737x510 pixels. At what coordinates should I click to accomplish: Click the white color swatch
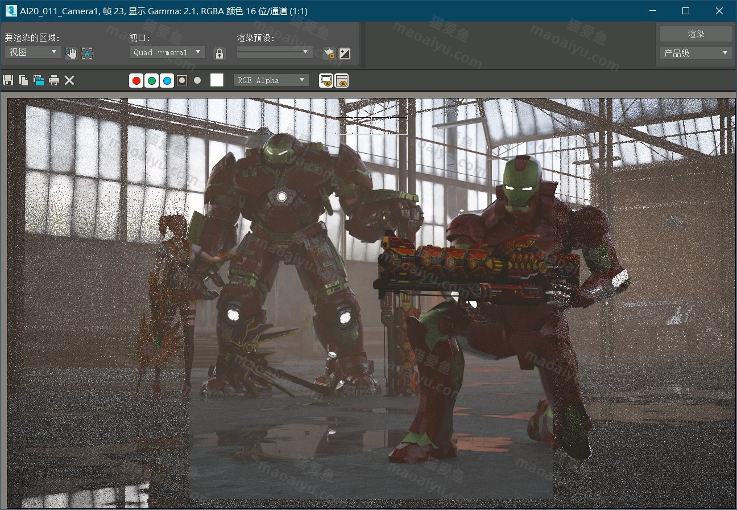click(217, 80)
